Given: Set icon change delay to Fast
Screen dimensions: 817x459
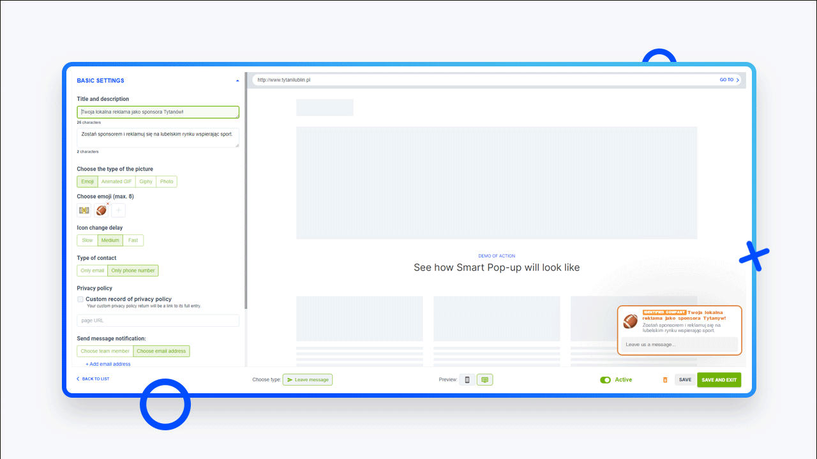Looking at the screenshot, I should coord(133,241).
